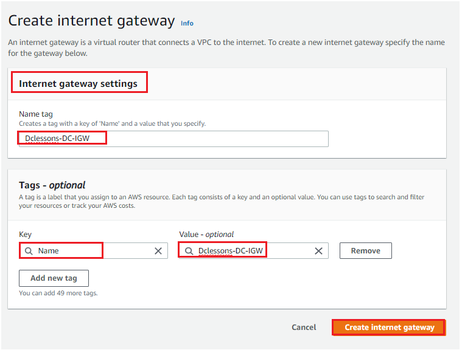Clear the Key field with X icon
Viewport: 462px width, 350px height.
158,251
